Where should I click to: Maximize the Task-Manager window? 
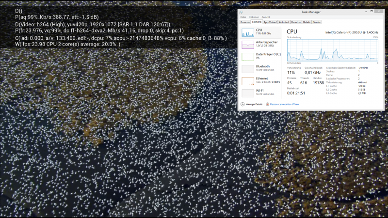click(x=372, y=11)
